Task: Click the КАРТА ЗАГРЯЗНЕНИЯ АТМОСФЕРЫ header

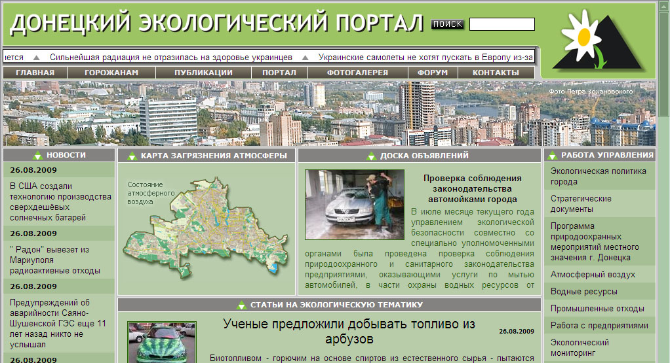Action: point(207,156)
